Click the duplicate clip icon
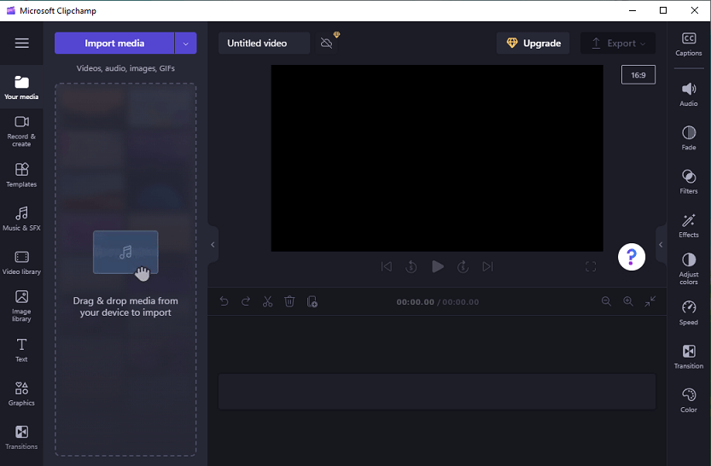The height and width of the screenshot is (466, 711). pos(312,301)
